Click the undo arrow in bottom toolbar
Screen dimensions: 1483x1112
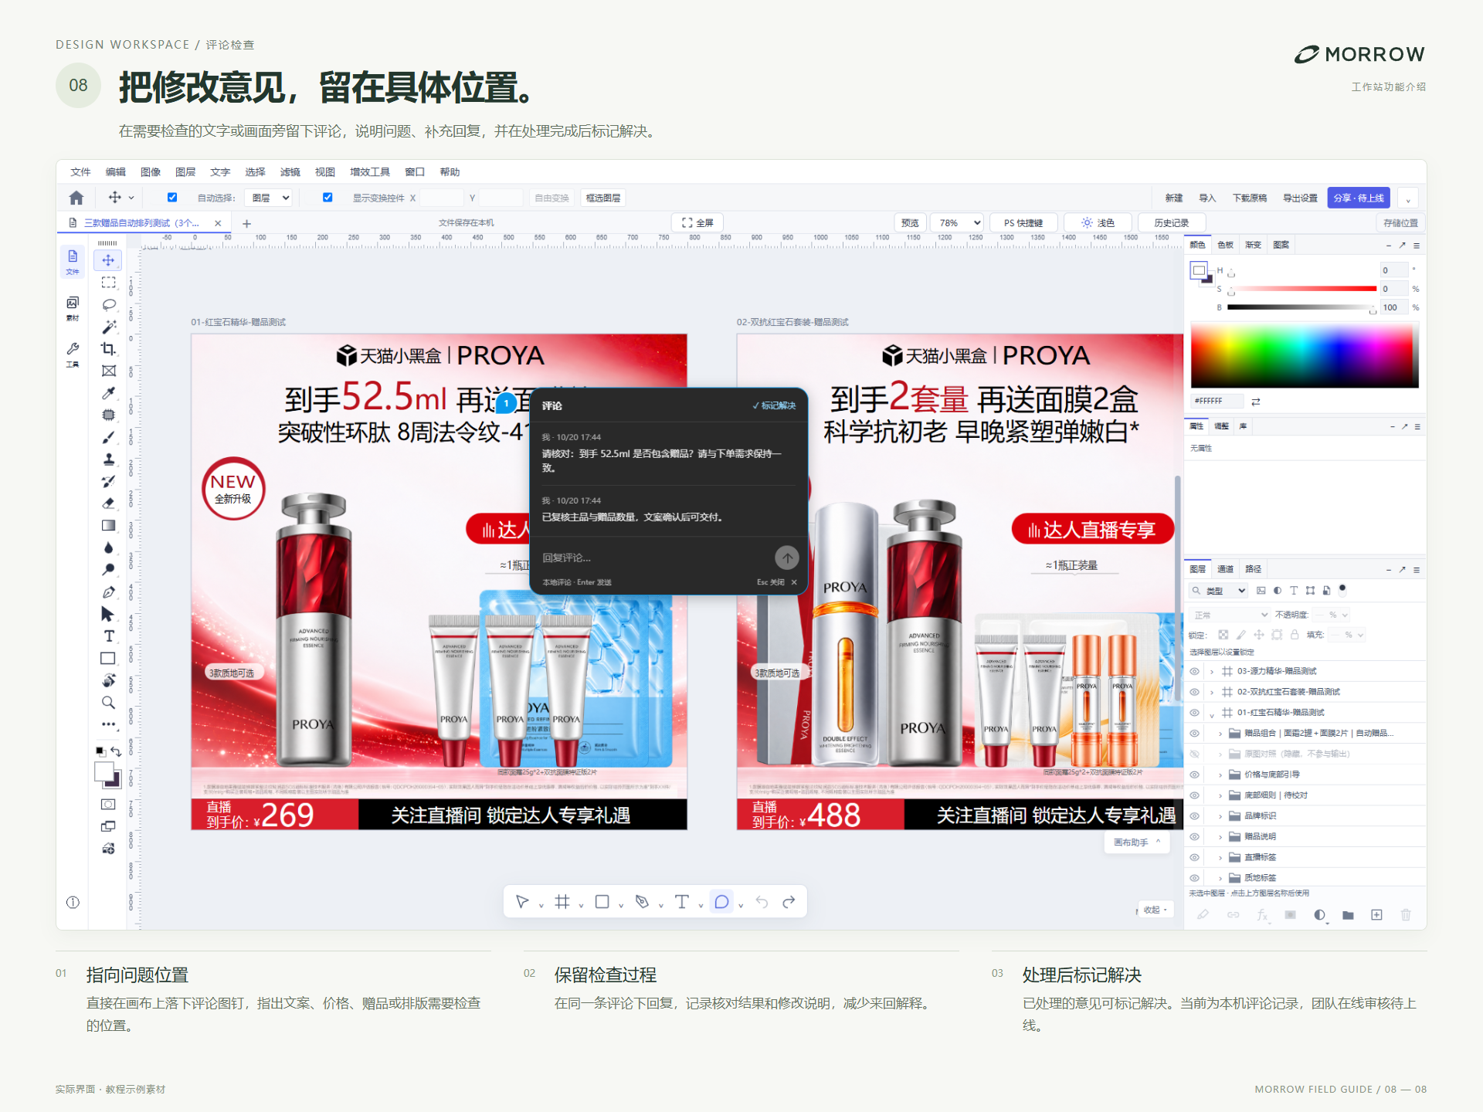[x=762, y=902]
